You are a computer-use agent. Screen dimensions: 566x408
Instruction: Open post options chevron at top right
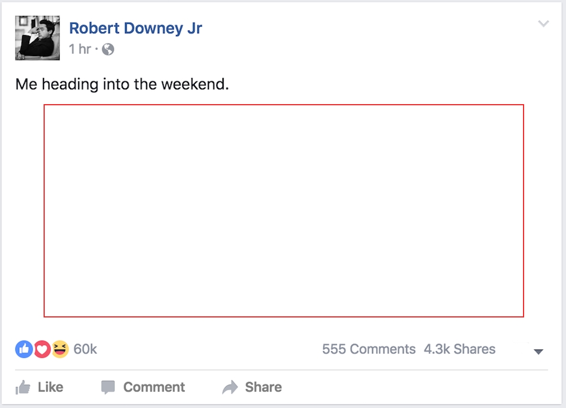click(x=543, y=24)
